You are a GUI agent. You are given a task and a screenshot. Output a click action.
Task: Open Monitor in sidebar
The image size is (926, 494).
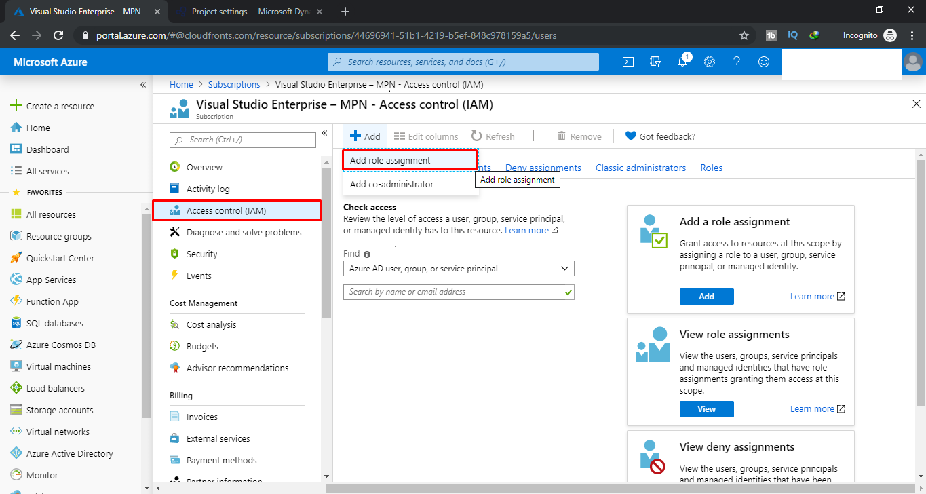pos(34,475)
